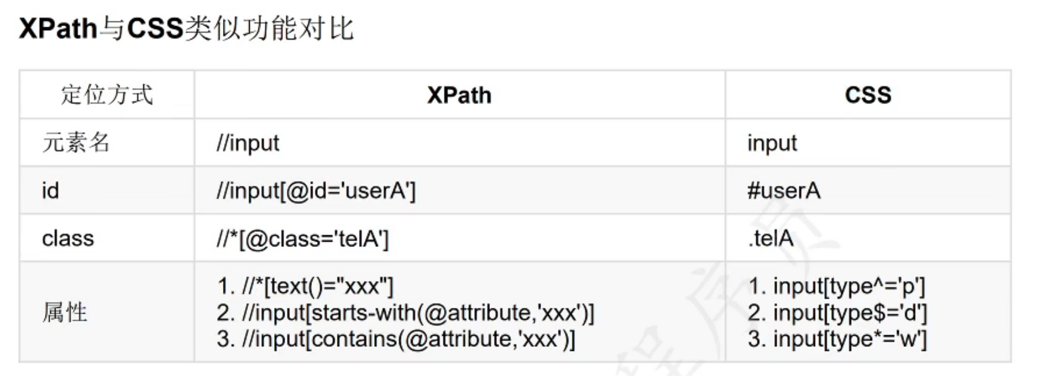The height and width of the screenshot is (376, 1039).
Task: Click the "属性" row label
Action: [65, 313]
